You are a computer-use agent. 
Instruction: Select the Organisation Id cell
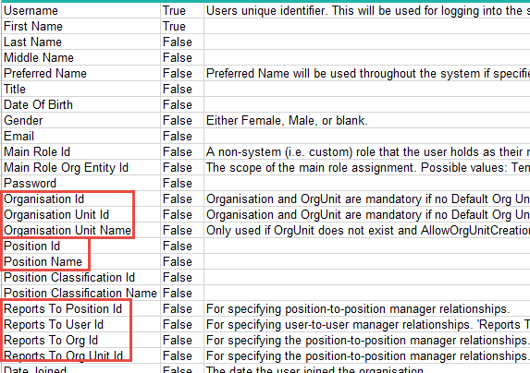(x=81, y=199)
